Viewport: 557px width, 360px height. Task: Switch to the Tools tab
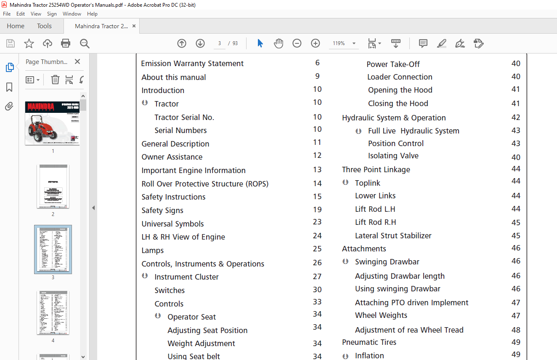[x=44, y=26]
